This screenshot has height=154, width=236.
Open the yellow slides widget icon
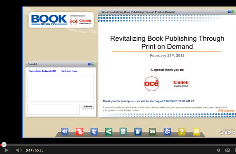click(196, 132)
